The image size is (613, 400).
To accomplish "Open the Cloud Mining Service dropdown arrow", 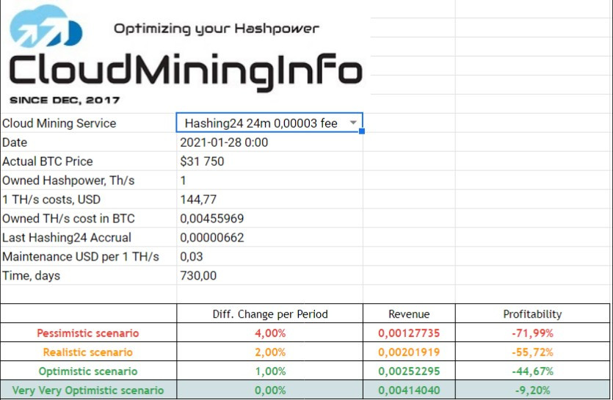I will pyautogui.click(x=353, y=123).
